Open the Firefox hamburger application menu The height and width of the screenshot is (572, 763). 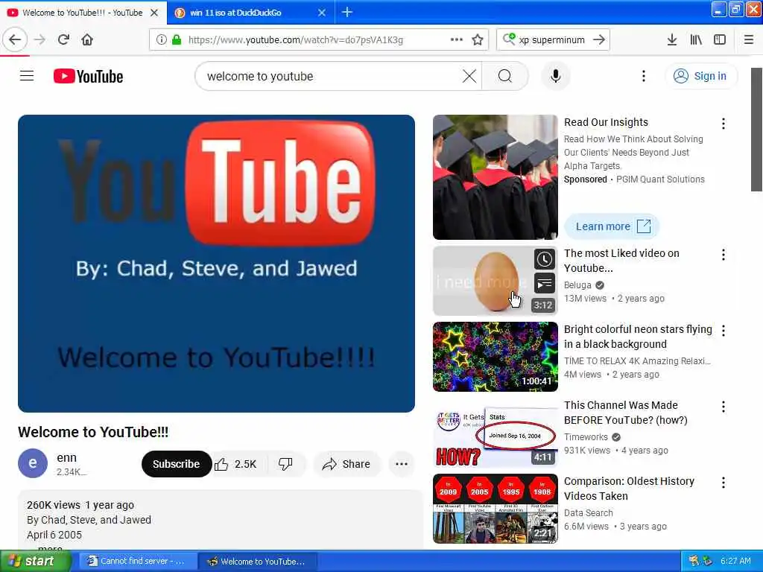[x=749, y=40]
